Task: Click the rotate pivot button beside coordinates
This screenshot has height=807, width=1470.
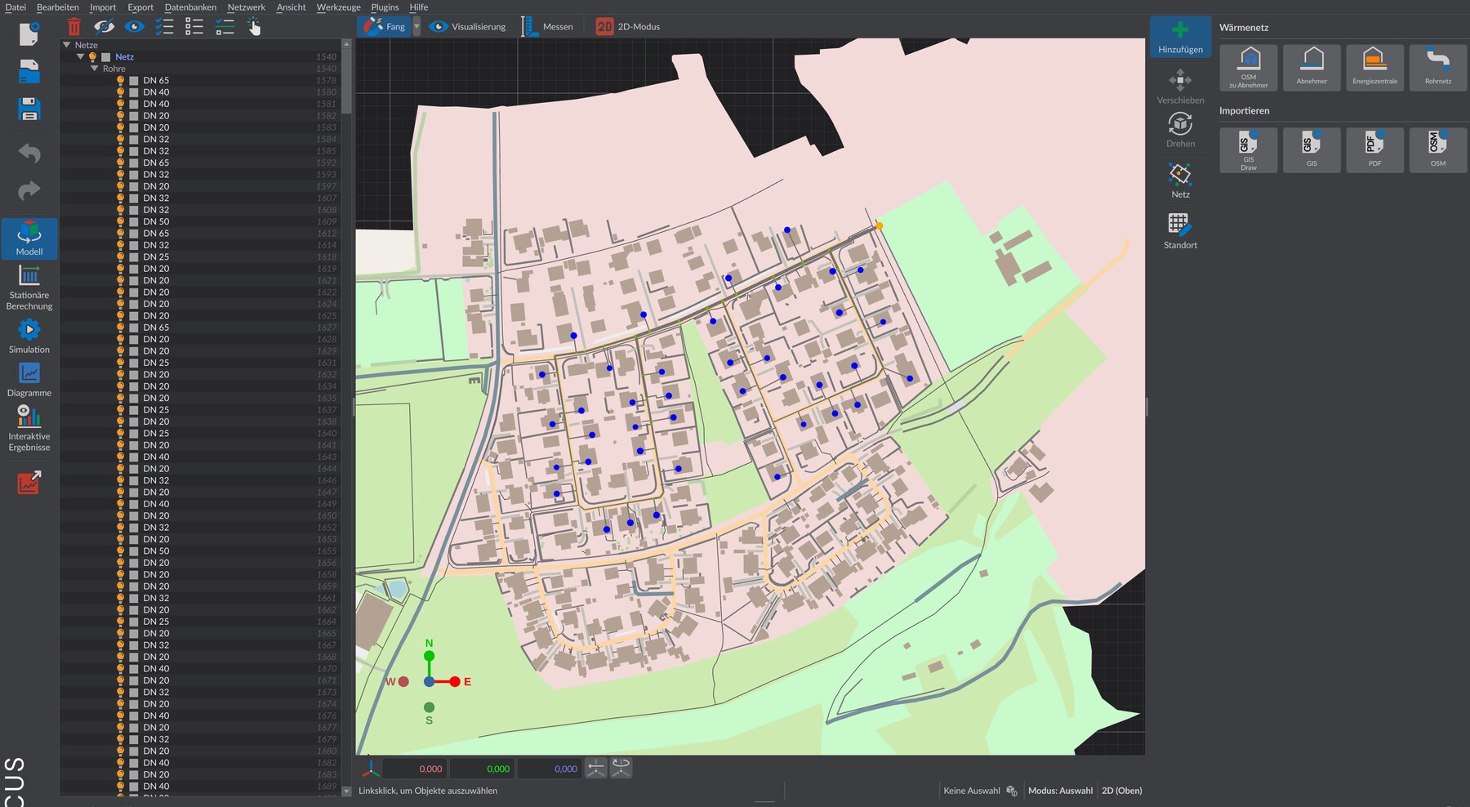Action: coord(621,768)
